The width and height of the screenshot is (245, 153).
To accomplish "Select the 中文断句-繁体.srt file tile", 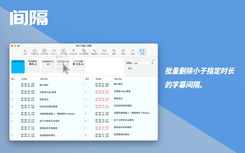I will [x=33, y=67].
